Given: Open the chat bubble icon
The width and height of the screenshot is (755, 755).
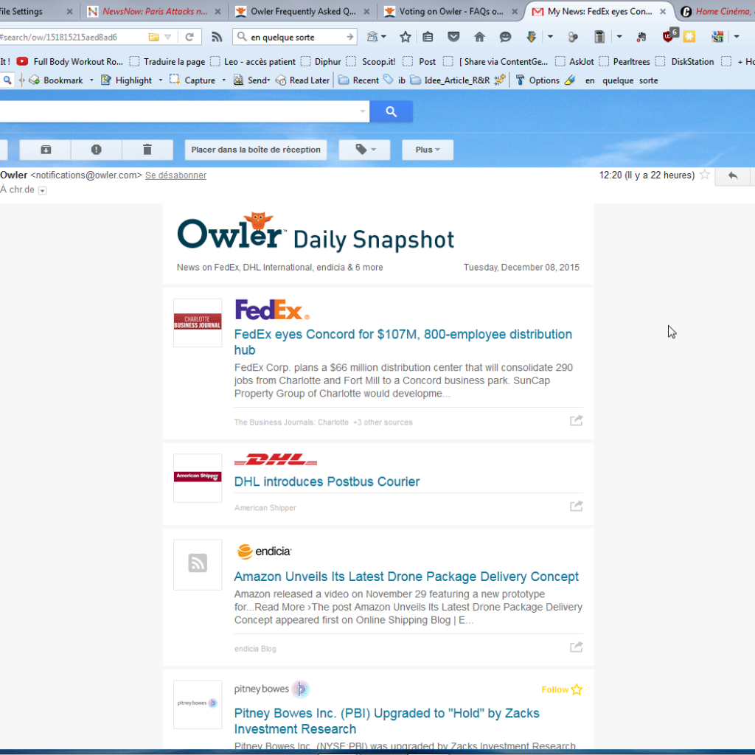Looking at the screenshot, I should tap(505, 37).
